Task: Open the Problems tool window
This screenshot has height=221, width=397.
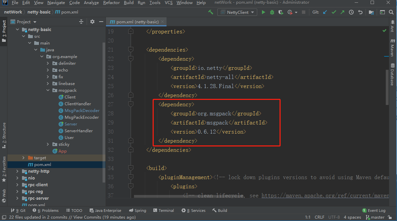Action: tap(46, 211)
